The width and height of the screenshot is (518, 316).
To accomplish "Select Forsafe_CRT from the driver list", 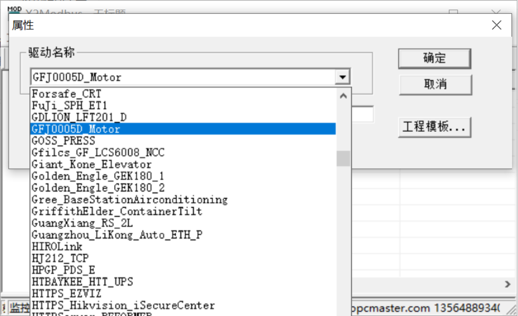I will pyautogui.click(x=183, y=94).
